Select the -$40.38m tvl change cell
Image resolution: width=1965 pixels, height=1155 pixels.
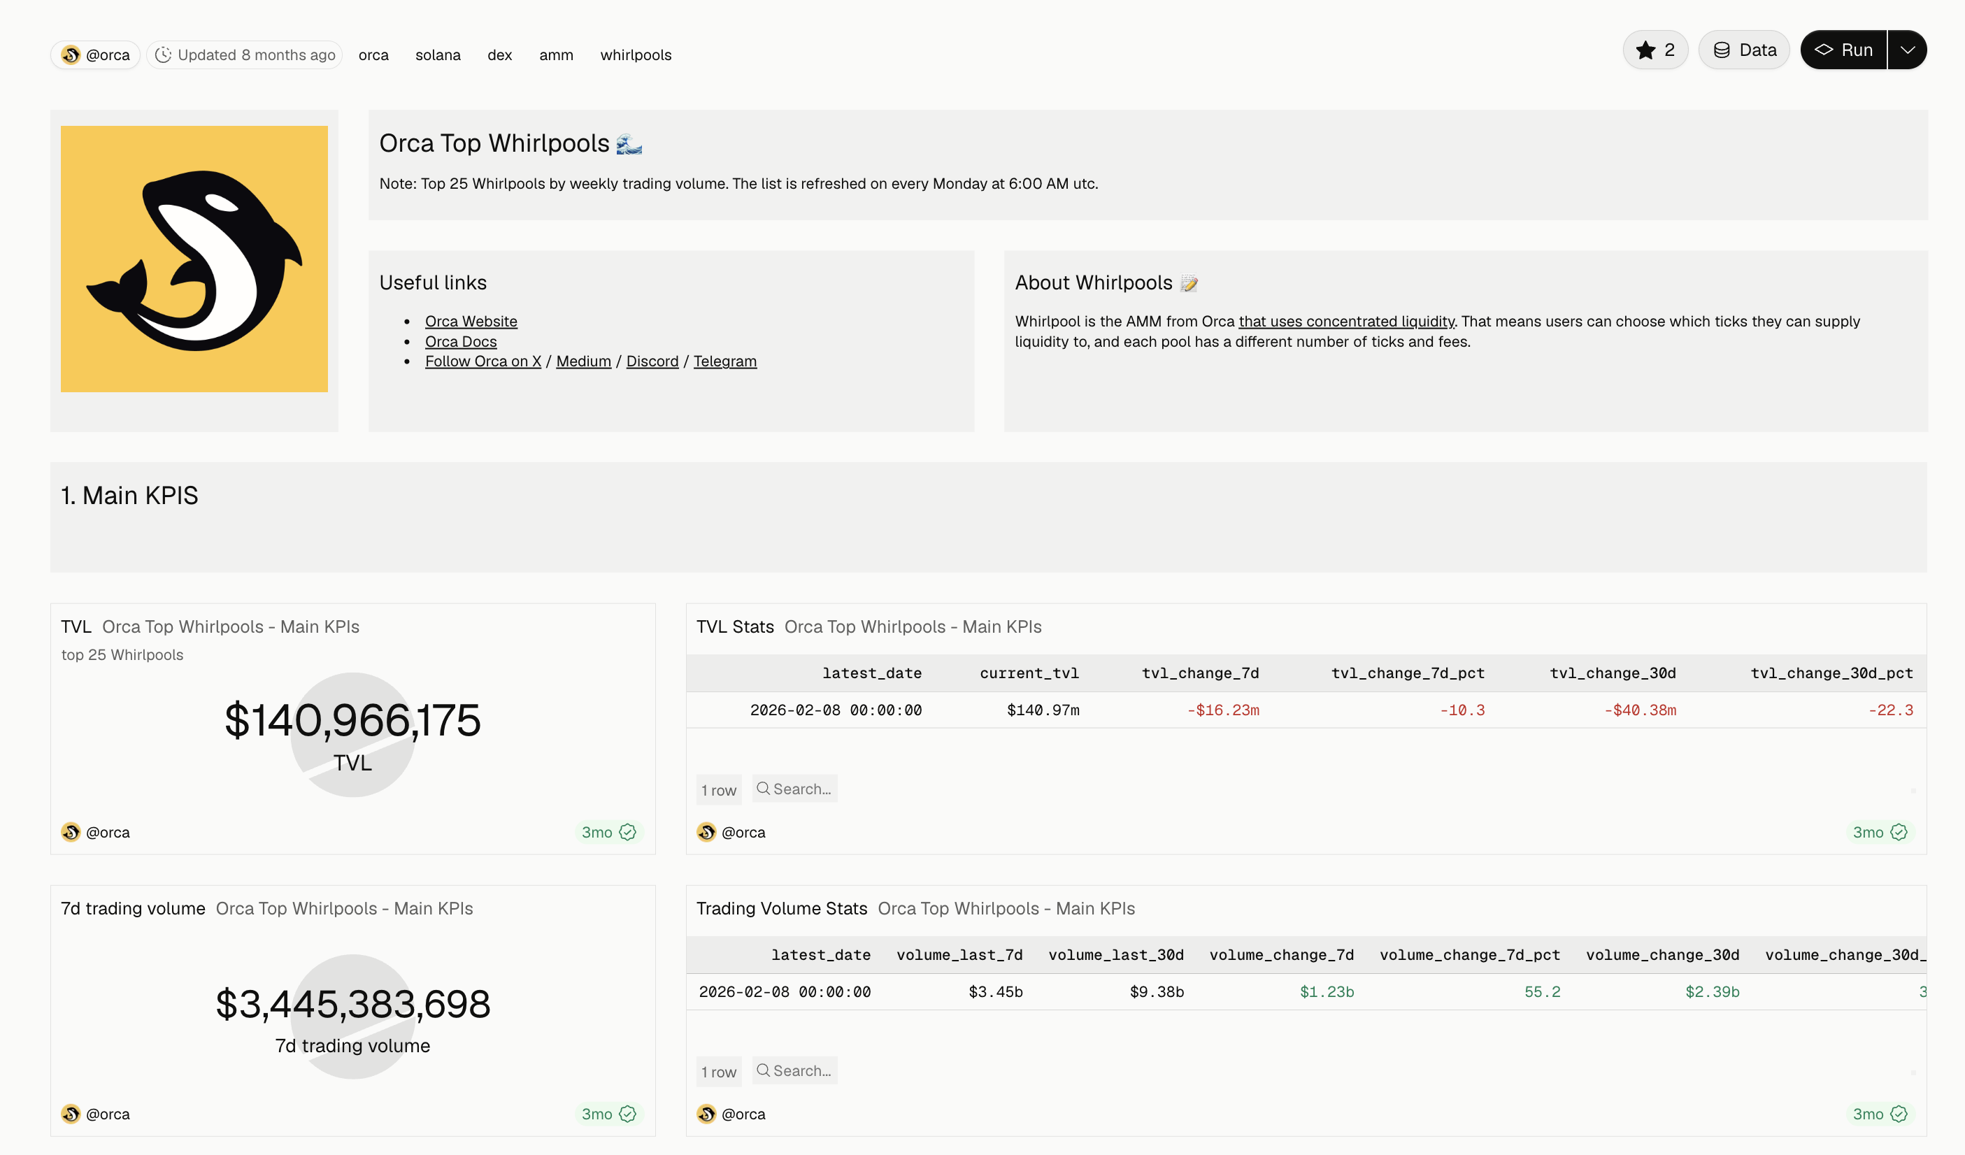1640,711
